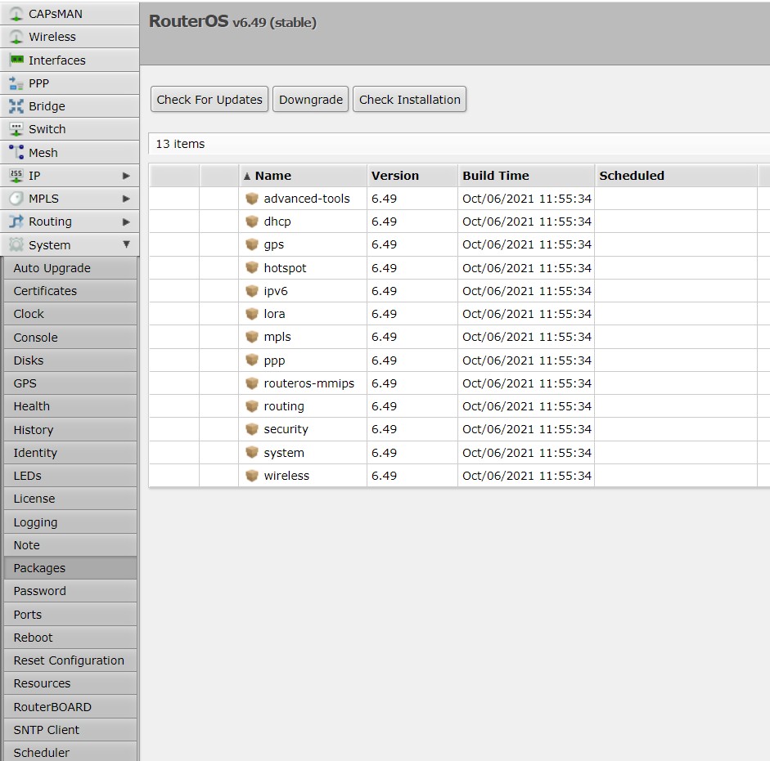Open the License menu item
The height and width of the screenshot is (761, 770).
tap(70, 499)
